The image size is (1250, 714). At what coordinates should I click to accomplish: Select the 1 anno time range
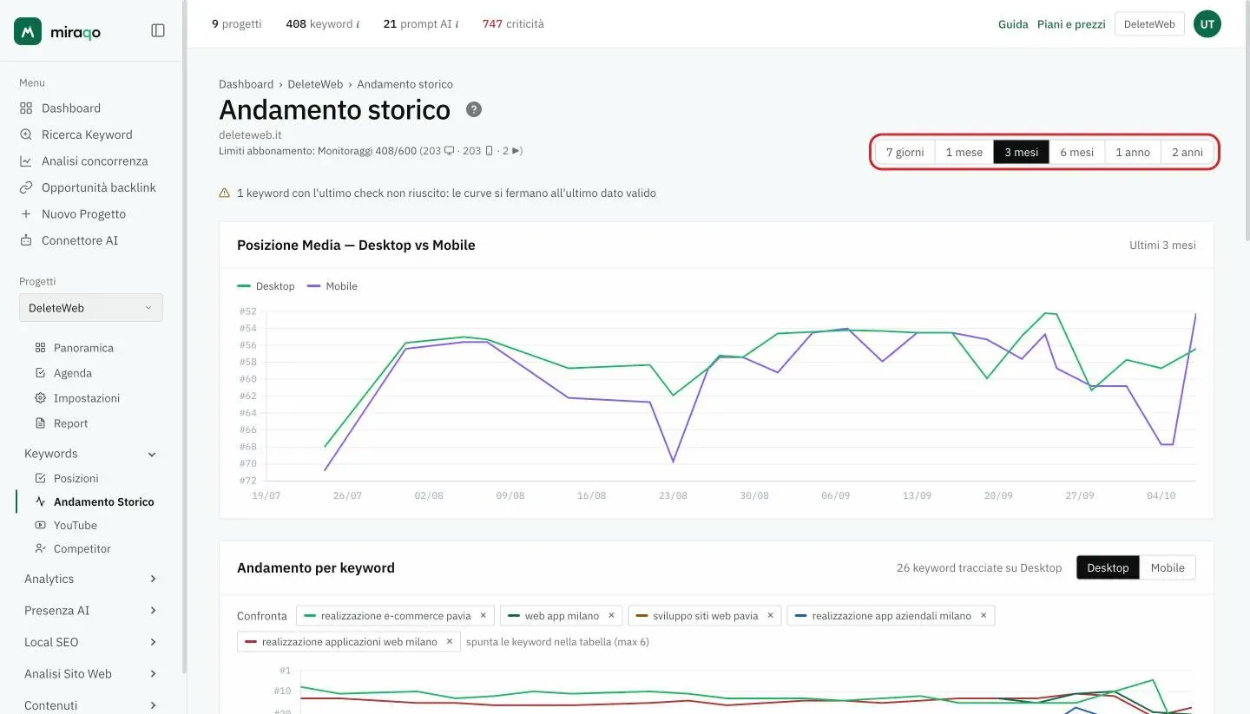[1133, 152]
